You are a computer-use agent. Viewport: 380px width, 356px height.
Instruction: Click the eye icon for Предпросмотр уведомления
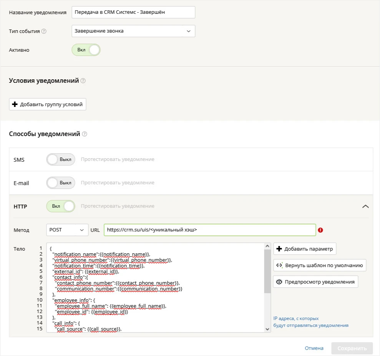coord(279,282)
